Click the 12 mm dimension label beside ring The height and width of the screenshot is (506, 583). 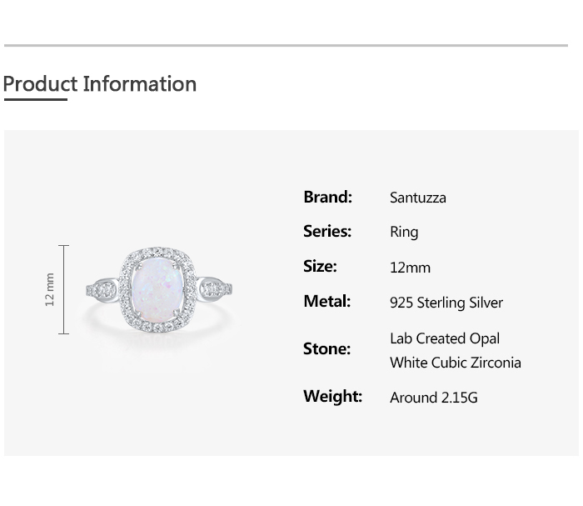pos(49,289)
